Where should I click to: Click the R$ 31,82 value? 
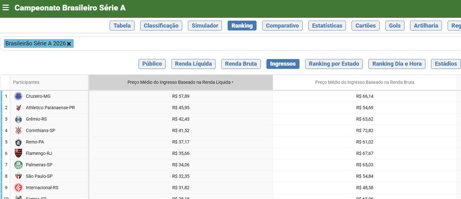tap(181, 188)
